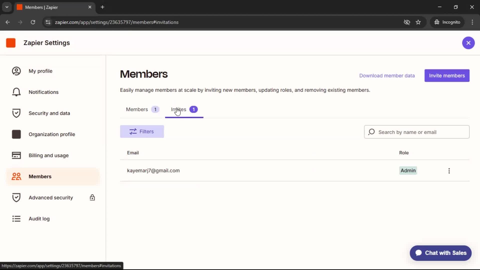Switch to the Members tab
Image resolution: width=480 pixels, height=270 pixels.
pyautogui.click(x=142, y=109)
